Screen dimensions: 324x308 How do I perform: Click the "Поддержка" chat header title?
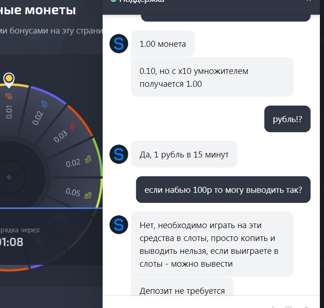(x=142, y=1)
